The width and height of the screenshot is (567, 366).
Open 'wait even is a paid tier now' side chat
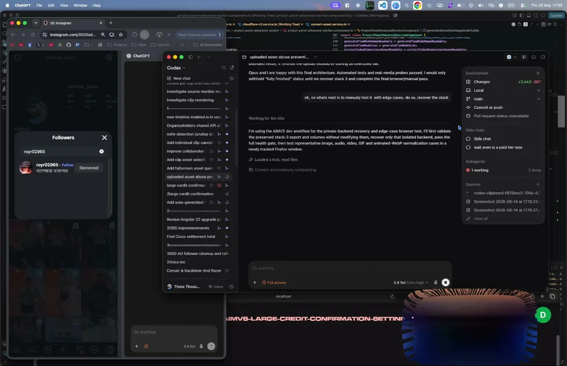498,147
